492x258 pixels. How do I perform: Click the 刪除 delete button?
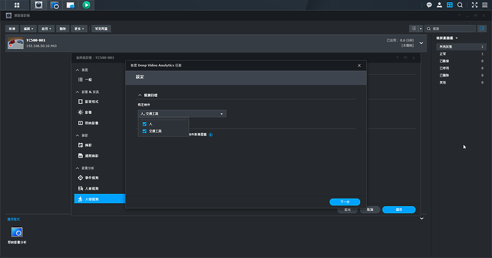click(63, 29)
